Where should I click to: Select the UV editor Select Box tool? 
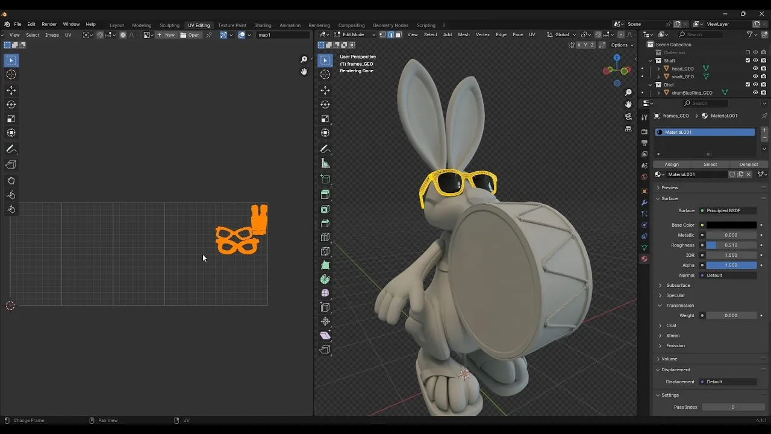tap(11, 60)
